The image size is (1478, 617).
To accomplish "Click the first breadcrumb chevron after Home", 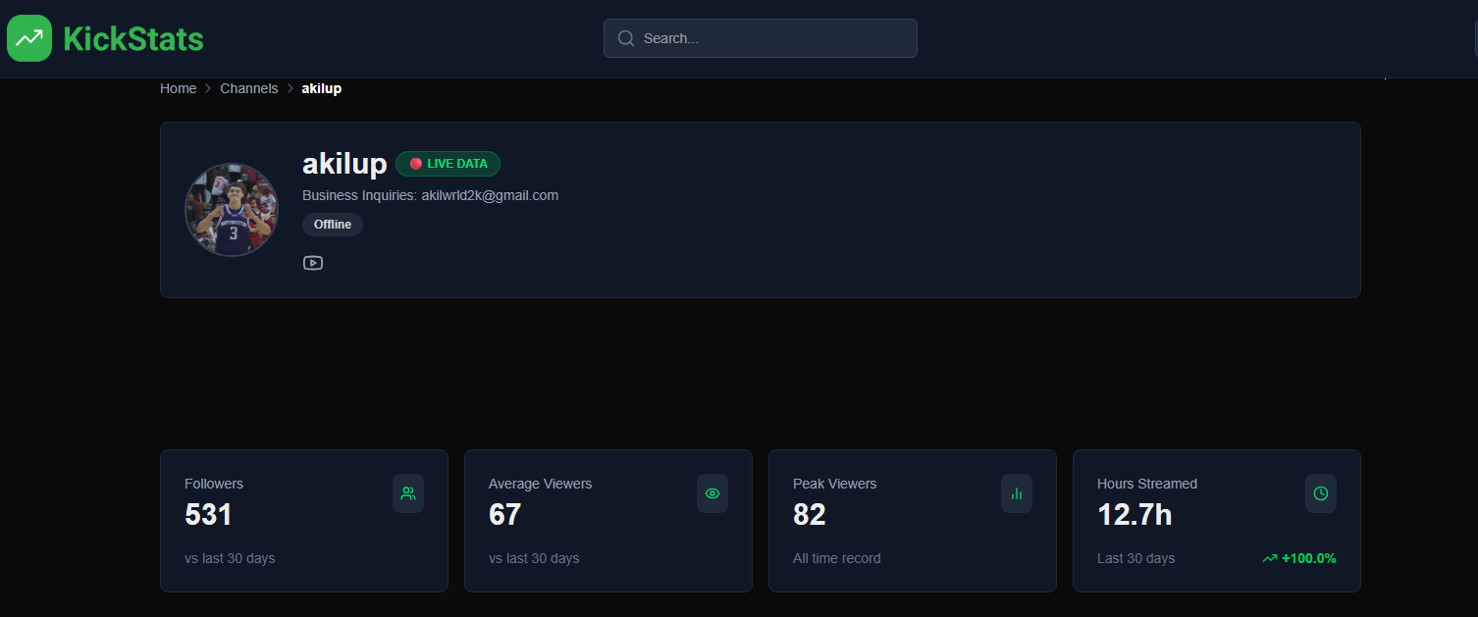I will [208, 88].
